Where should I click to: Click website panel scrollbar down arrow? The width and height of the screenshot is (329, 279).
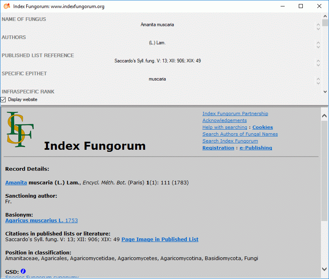tap(325, 269)
